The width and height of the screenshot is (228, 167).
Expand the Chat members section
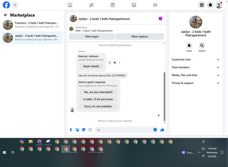(196, 68)
